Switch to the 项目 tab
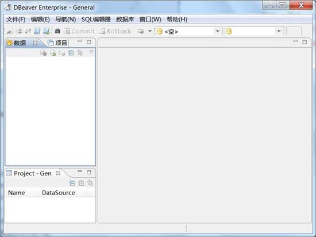316x237 pixels. point(57,43)
